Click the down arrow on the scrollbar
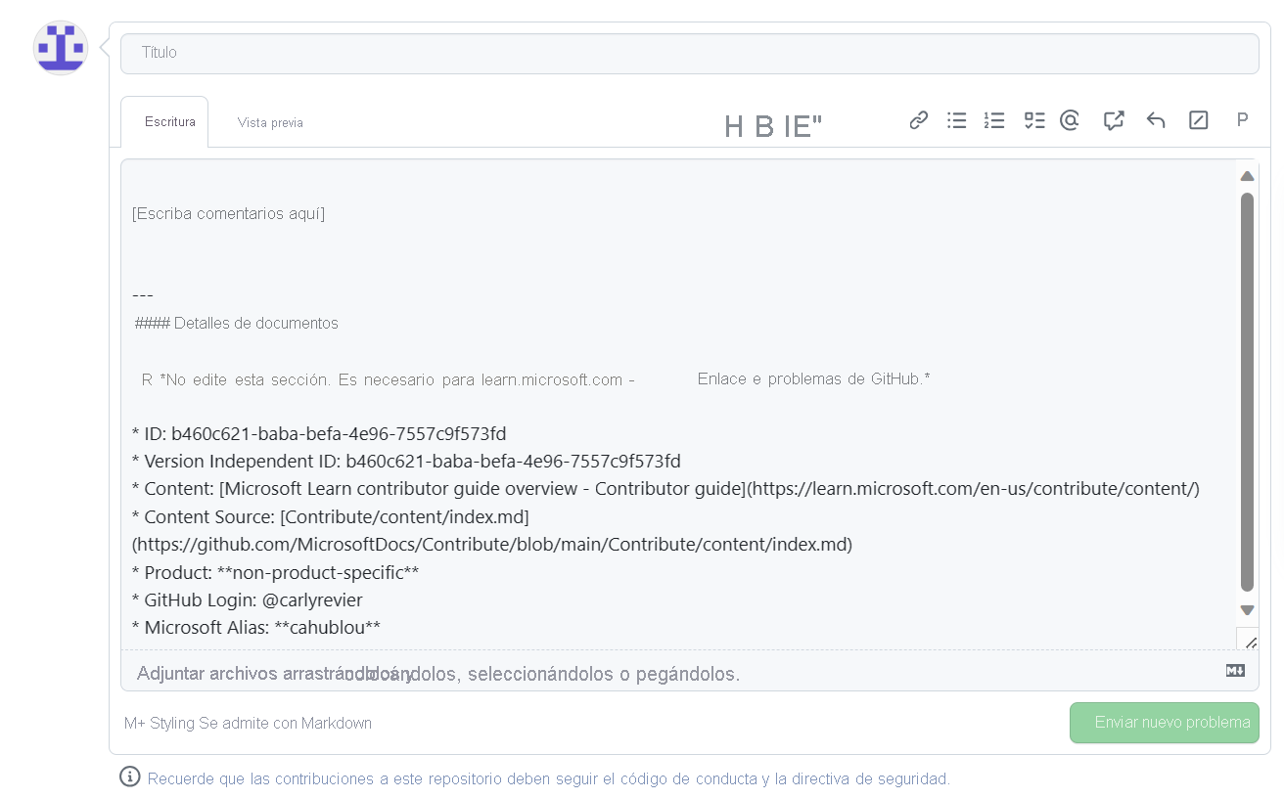Screen dimensions: 1284x799 [x=1247, y=609]
